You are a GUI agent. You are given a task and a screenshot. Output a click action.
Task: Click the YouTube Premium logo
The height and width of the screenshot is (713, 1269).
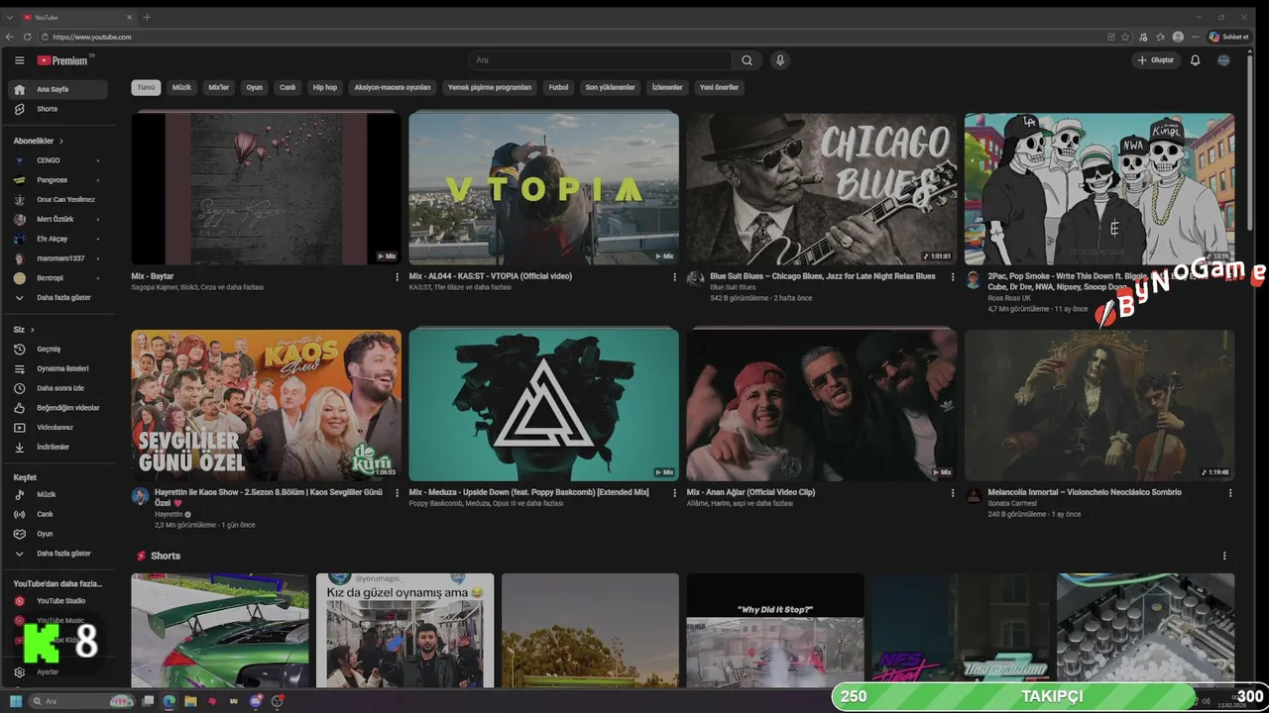click(63, 60)
